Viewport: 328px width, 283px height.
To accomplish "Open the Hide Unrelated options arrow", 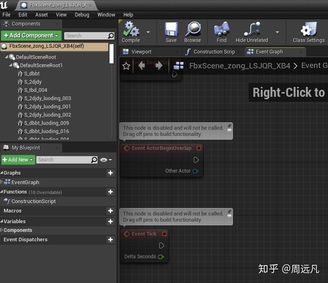I will pyautogui.click(x=277, y=32).
